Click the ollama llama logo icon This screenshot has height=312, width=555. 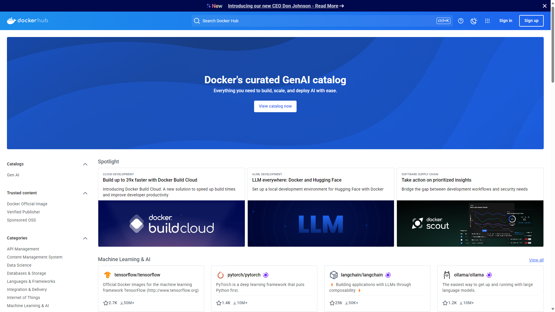point(447,275)
